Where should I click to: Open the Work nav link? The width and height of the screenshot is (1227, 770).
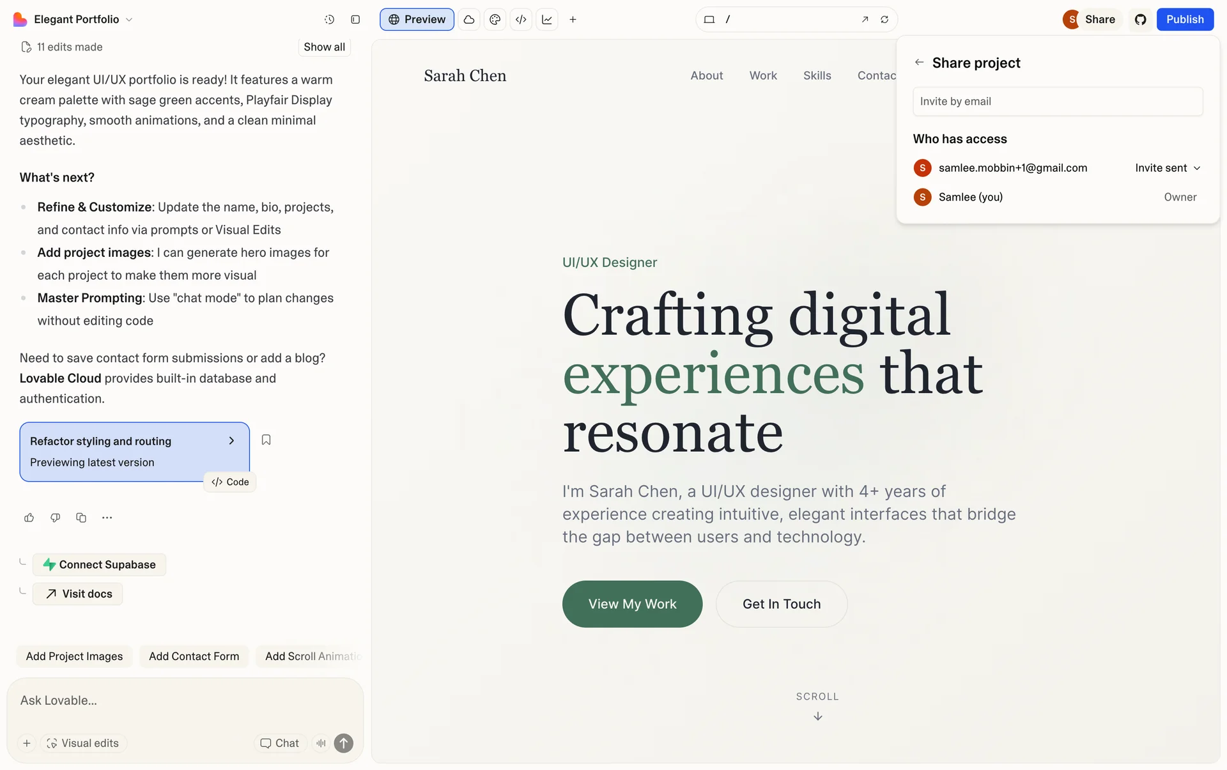763,75
